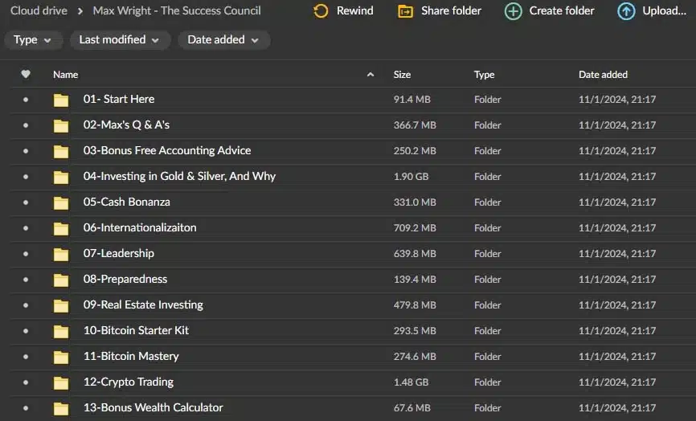This screenshot has width=696, height=421.
Task: Click the Name column sort arrow
Action: coord(371,75)
